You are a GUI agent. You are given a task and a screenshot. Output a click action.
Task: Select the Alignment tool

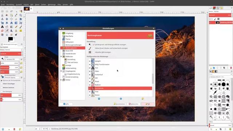(x=11, y=19)
